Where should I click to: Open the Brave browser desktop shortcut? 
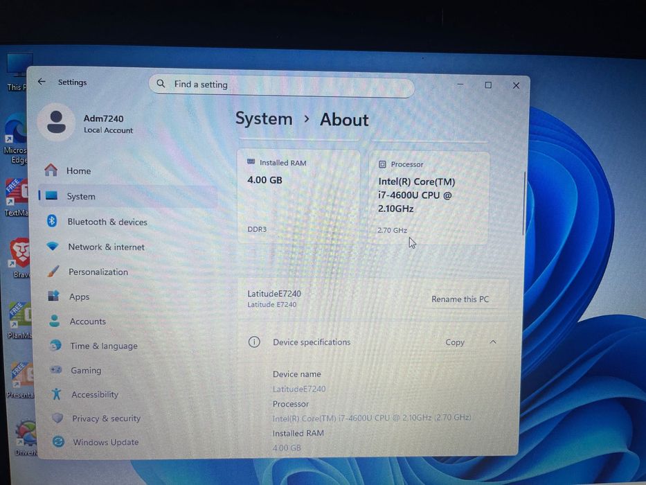[20, 258]
